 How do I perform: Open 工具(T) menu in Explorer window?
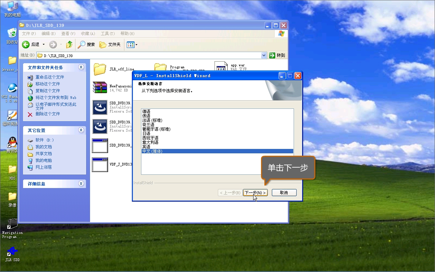108,34
